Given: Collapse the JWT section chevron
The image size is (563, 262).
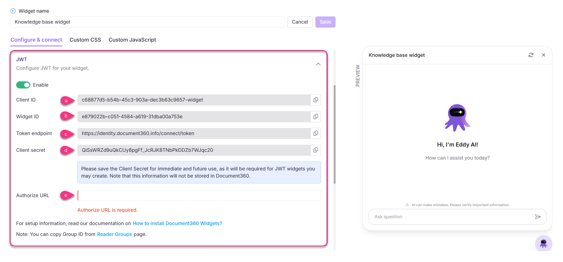Looking at the screenshot, I should tap(318, 64).
